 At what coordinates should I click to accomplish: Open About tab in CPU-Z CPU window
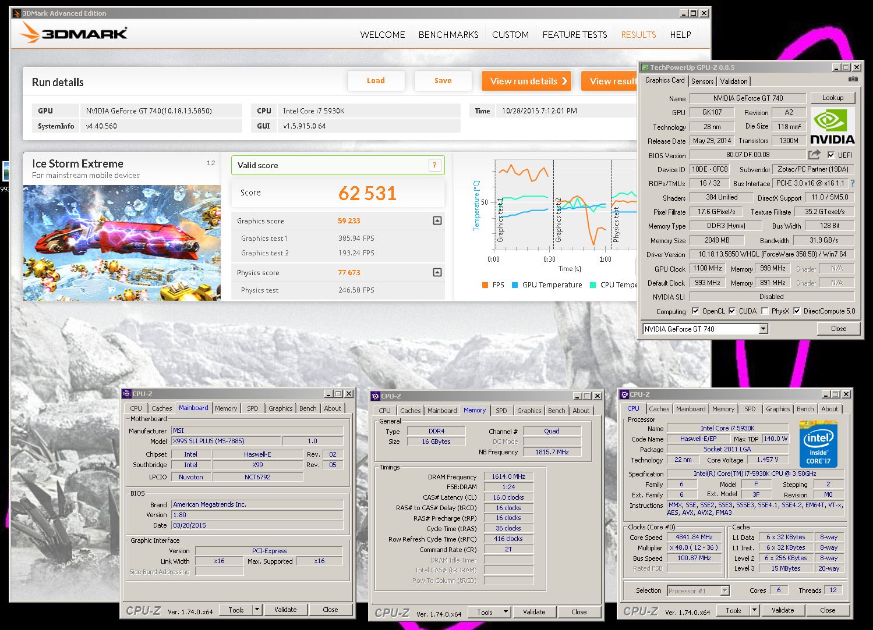click(829, 409)
